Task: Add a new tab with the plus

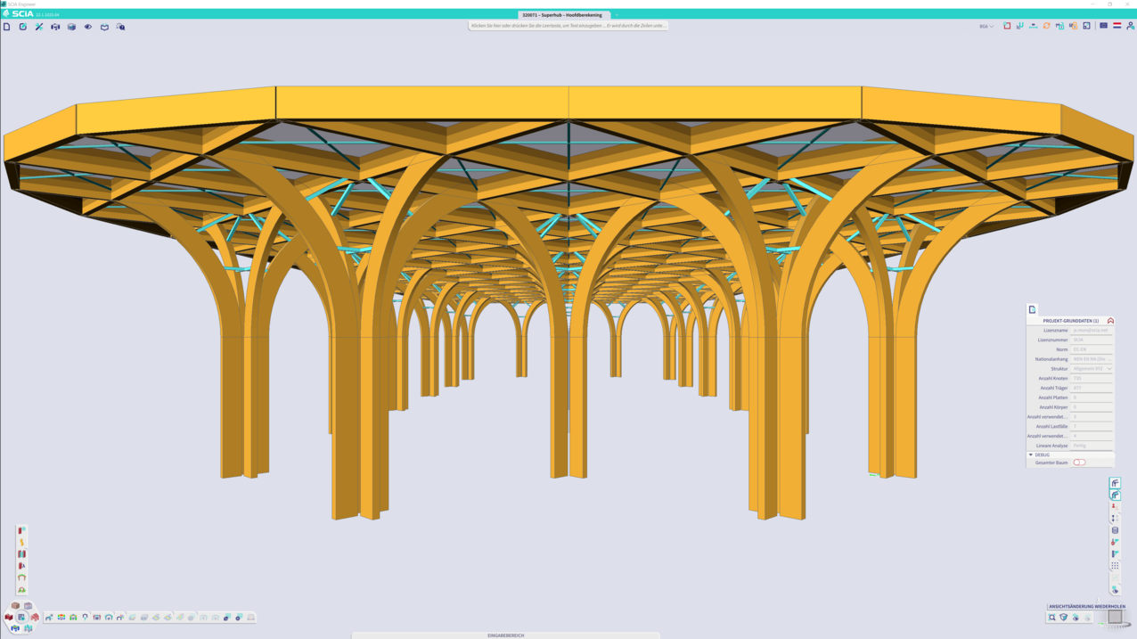Action: [x=617, y=15]
